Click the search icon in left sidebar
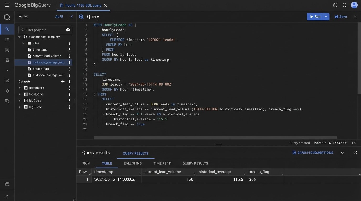 tap(7, 29)
